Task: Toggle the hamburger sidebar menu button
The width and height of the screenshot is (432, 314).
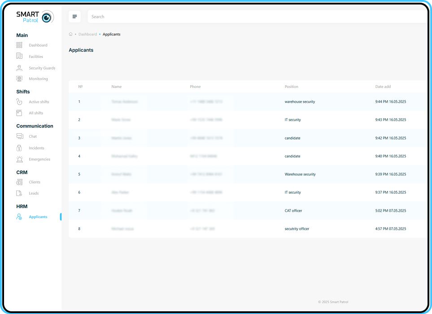Action: [74, 17]
